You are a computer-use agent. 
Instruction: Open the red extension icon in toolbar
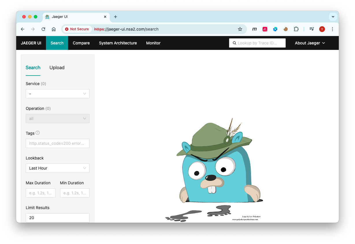coord(265,29)
